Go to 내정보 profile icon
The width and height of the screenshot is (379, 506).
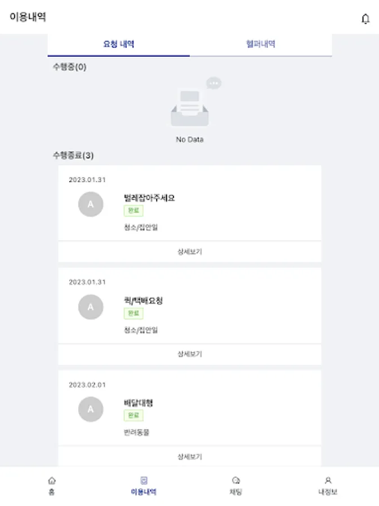coord(328,481)
